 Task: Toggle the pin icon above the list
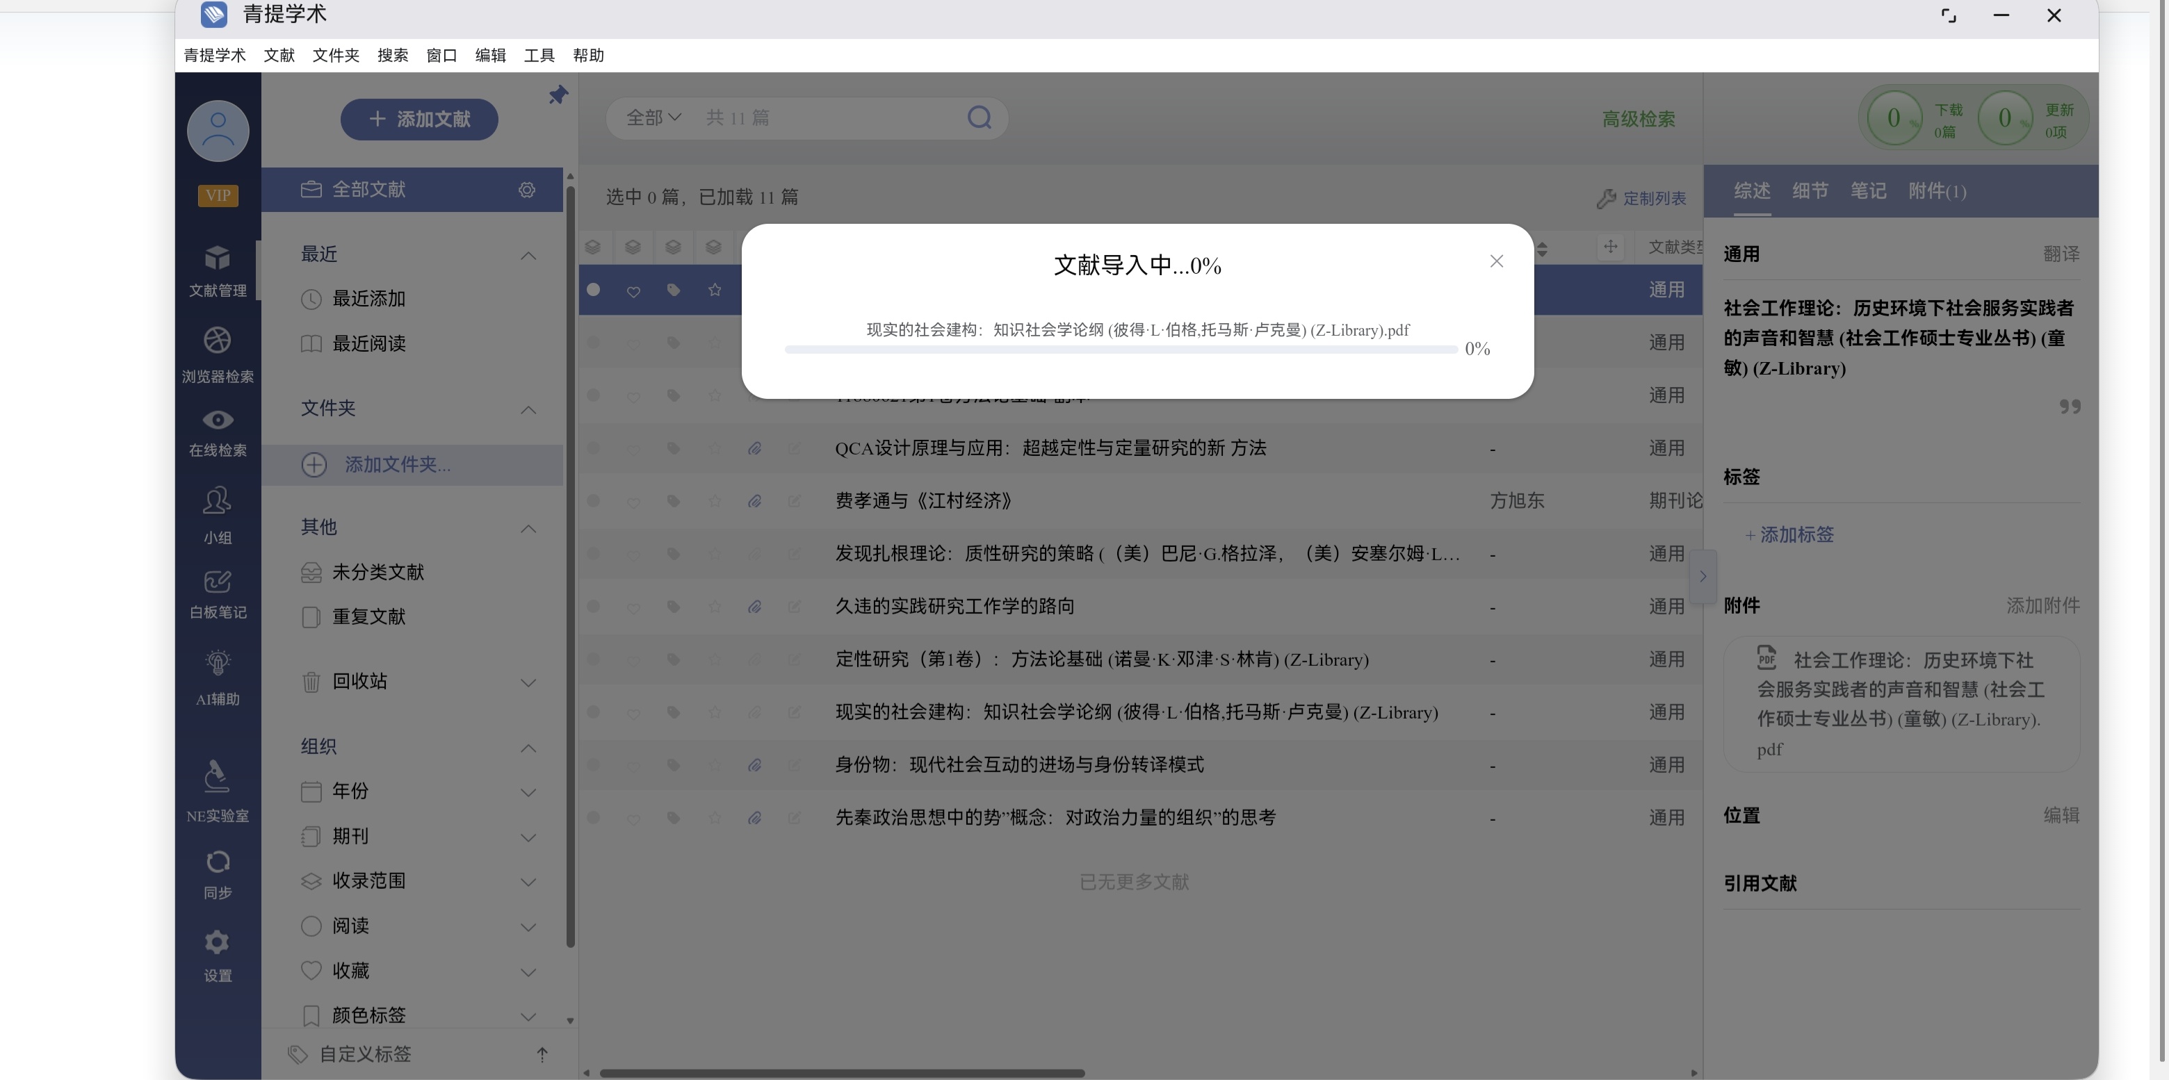pos(557,95)
